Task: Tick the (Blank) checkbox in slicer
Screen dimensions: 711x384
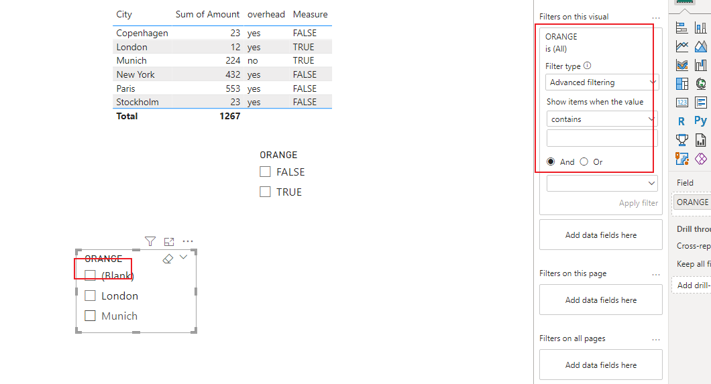Action: coord(91,275)
